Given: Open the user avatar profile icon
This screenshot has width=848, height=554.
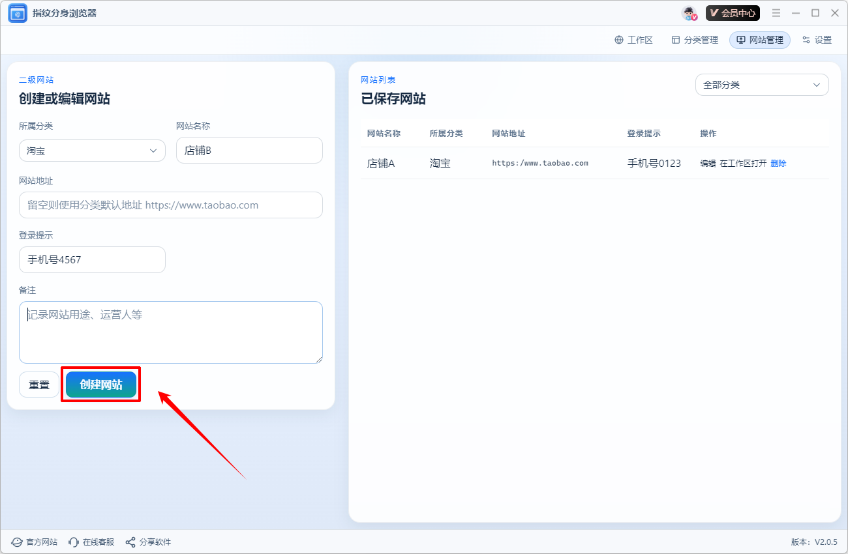Looking at the screenshot, I should [689, 13].
